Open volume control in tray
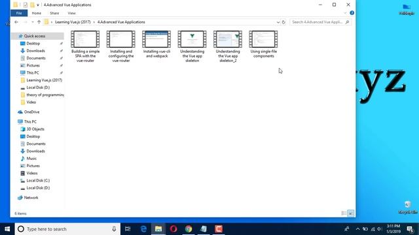 380,229
